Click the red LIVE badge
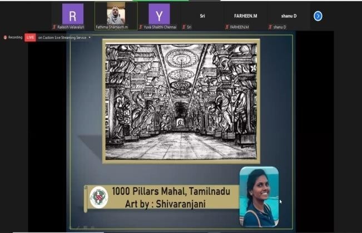Image resolution: width=362 pixels, height=233 pixels. (x=30, y=37)
